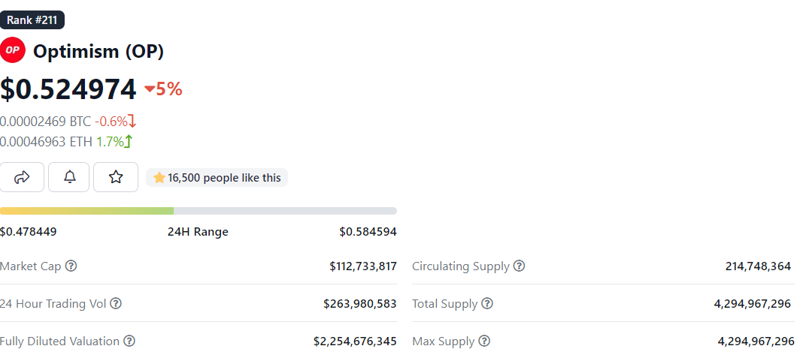Click the share arrow button
Screen dimensions: 803x358
(22, 177)
